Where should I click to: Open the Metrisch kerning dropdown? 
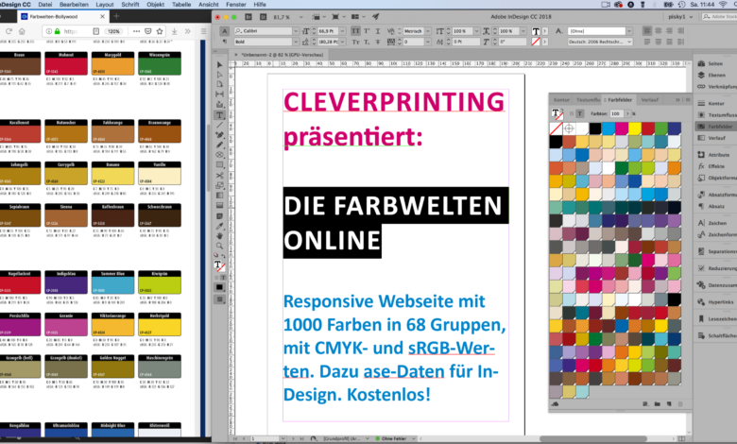[x=428, y=31]
